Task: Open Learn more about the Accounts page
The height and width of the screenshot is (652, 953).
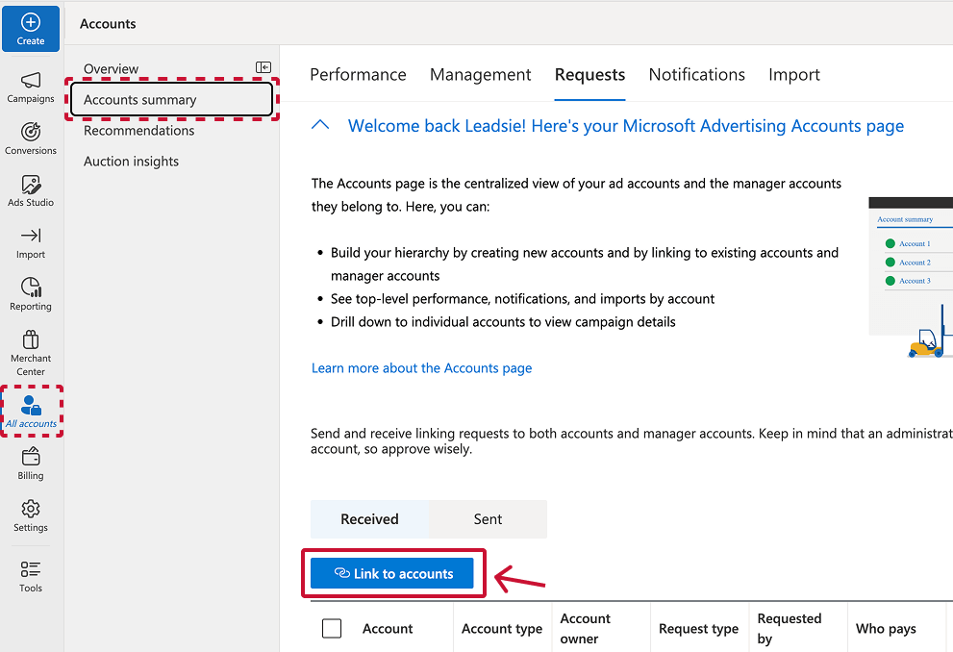Action: coord(422,368)
